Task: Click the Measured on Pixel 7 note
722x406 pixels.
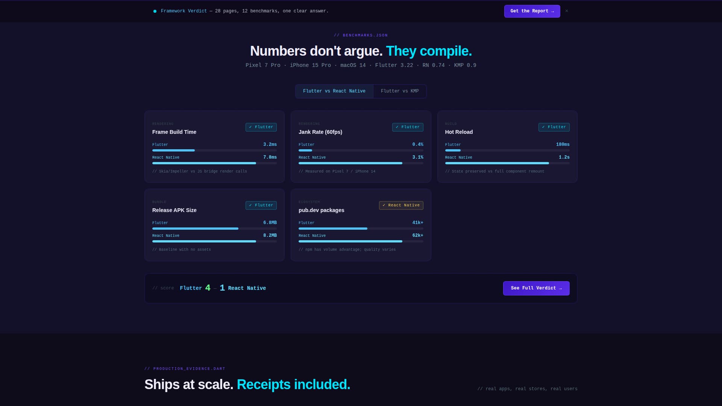Action: tap(337, 171)
